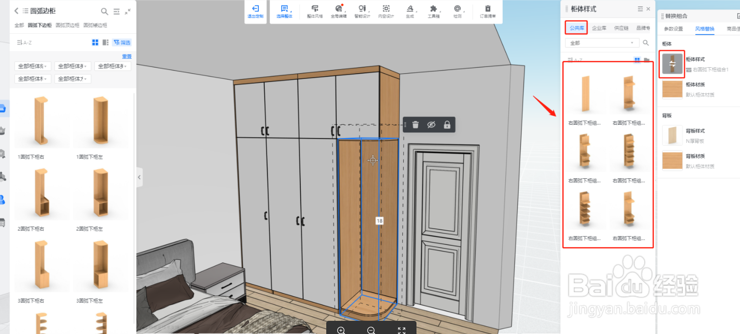740x334 pixels.
Task: Open the 工具箱 toolbox puzzle icon
Action: pos(434,11)
